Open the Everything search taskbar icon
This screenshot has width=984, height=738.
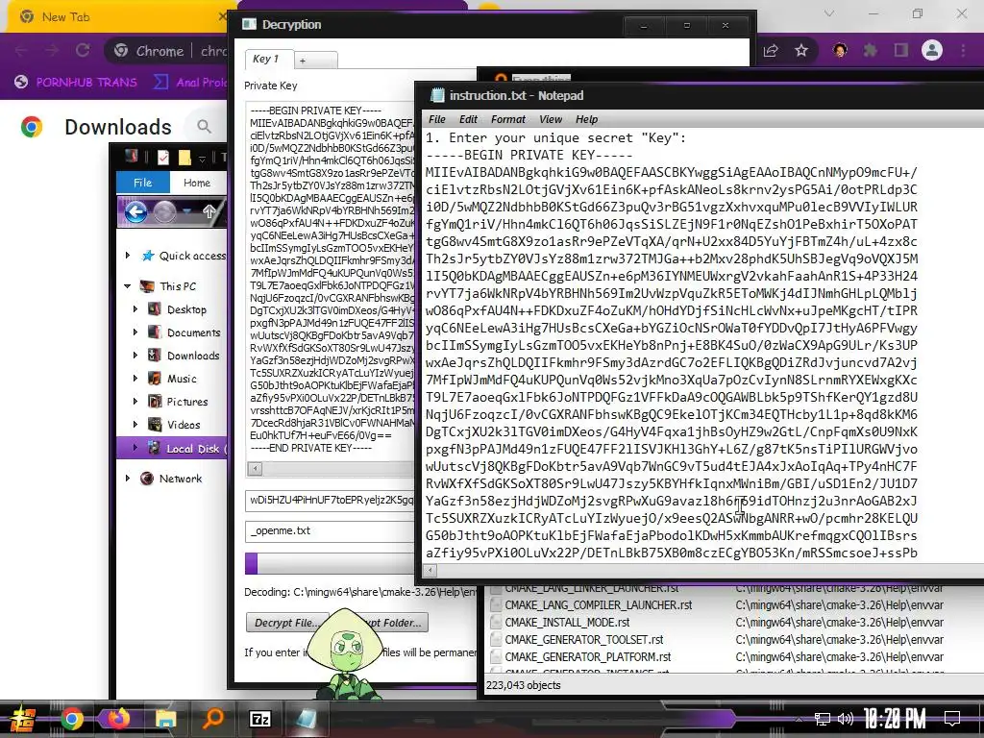pos(212,719)
